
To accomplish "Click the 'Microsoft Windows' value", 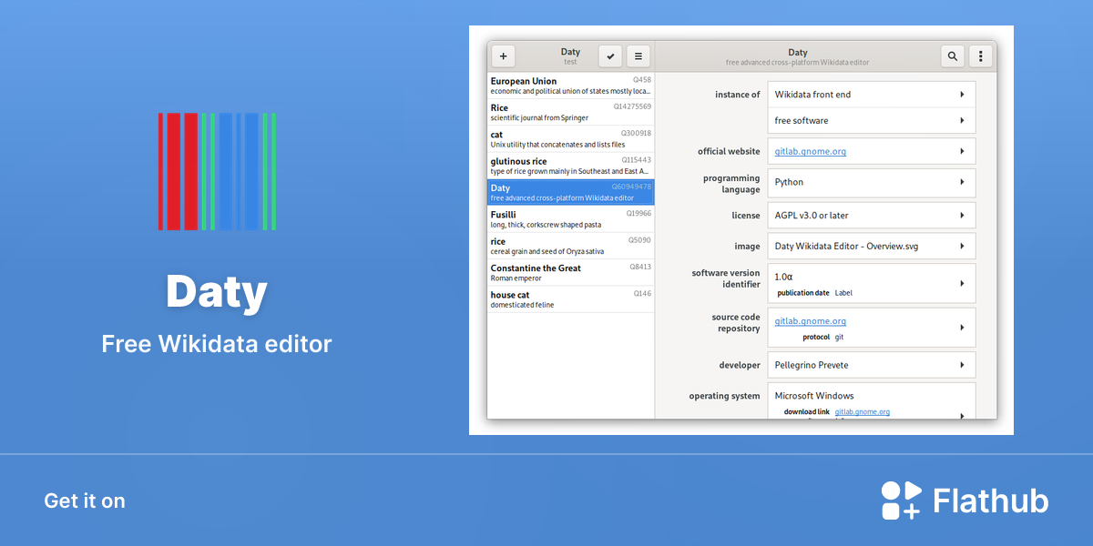I will (814, 396).
